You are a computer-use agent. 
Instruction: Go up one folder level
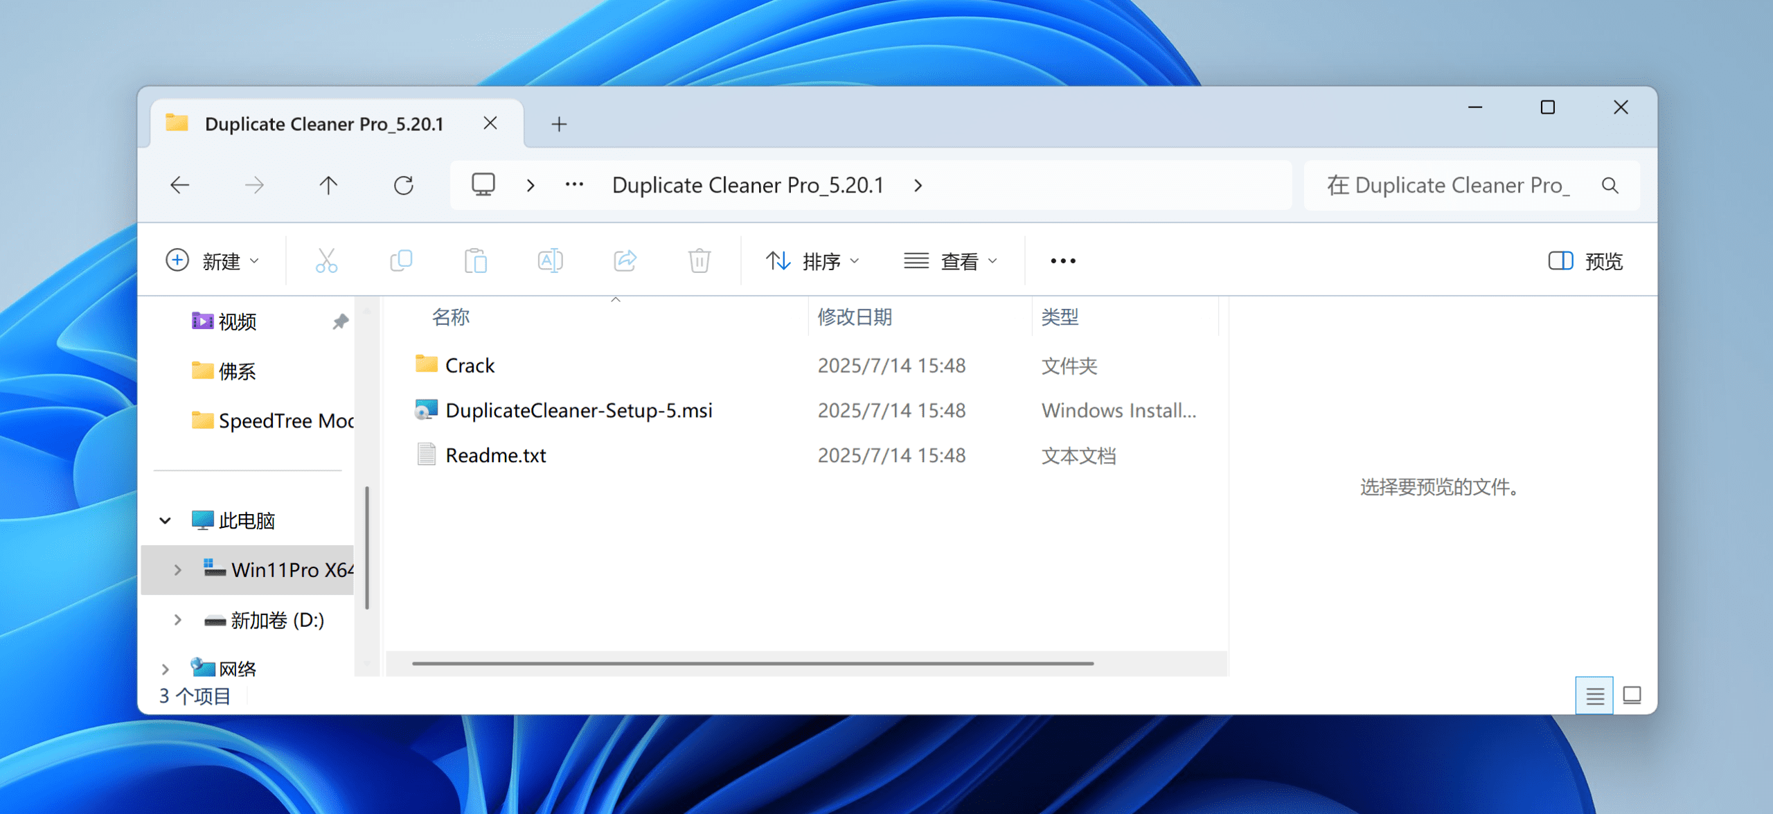[328, 185]
